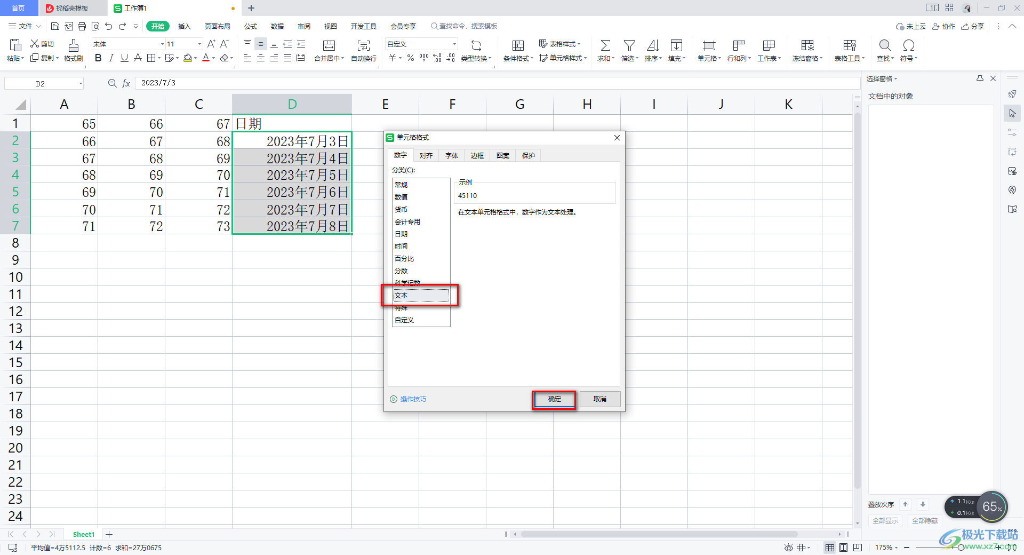Collapse the ribbon with the chevron
Screen dimensions: 1024x555
[1012, 26]
